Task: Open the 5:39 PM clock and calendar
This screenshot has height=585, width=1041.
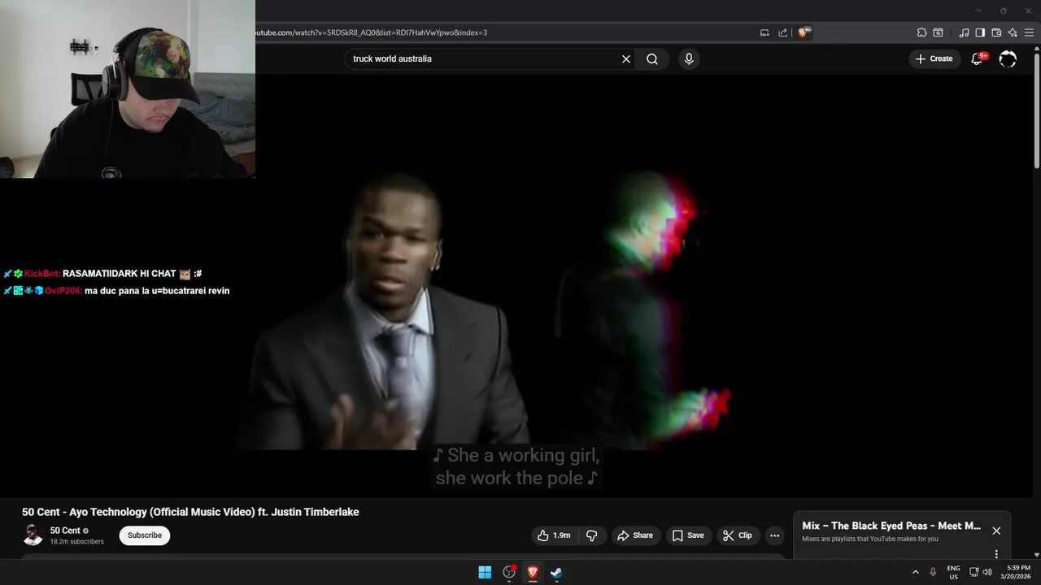Action: 1018,572
